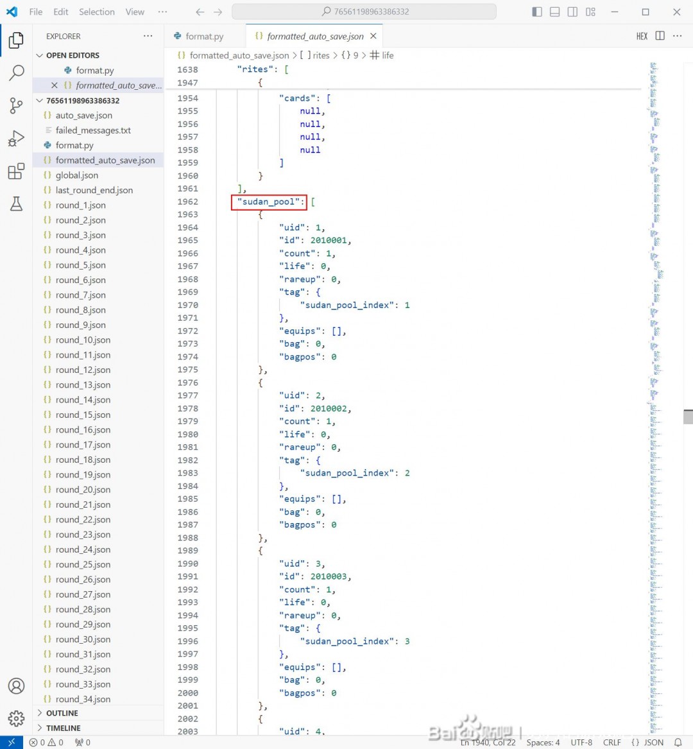Customize layout from title bar
The width and height of the screenshot is (693, 749).
click(591, 12)
